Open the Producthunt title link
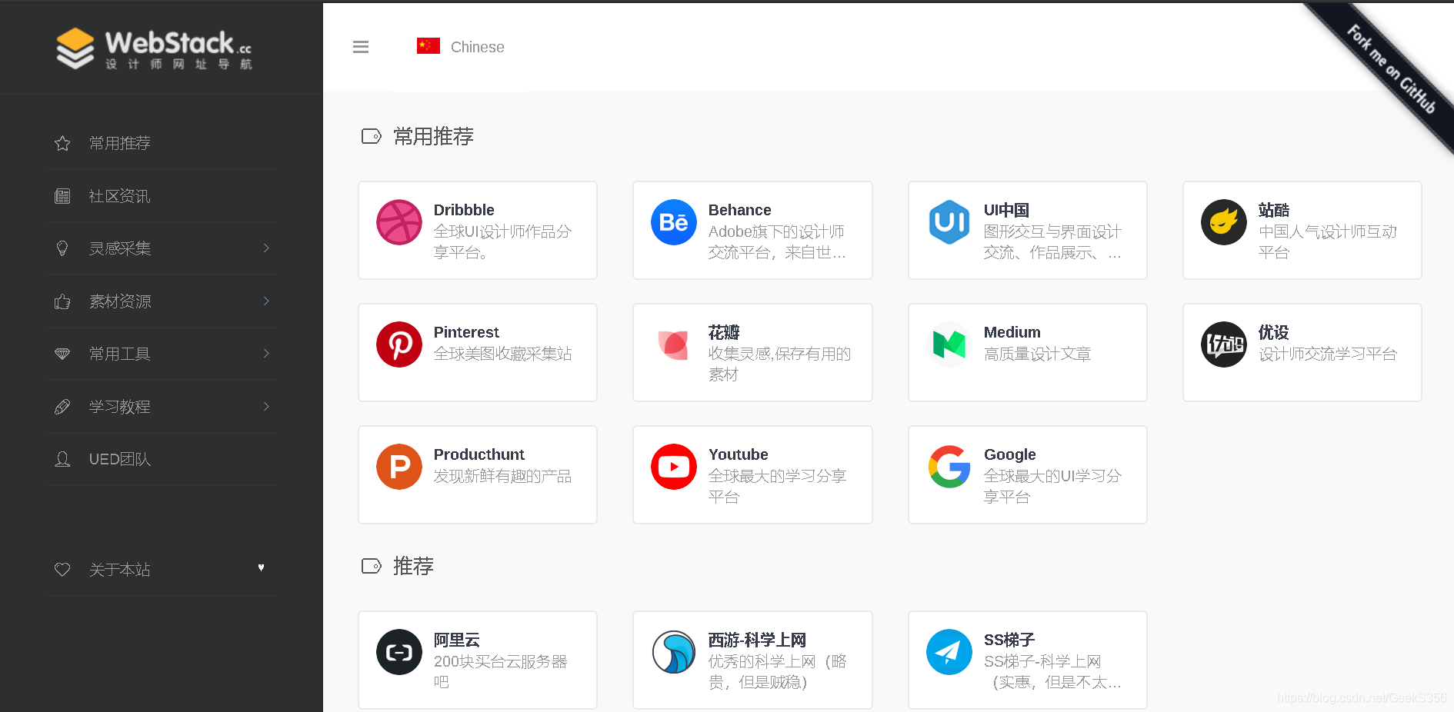The width and height of the screenshot is (1454, 712). click(x=479, y=454)
